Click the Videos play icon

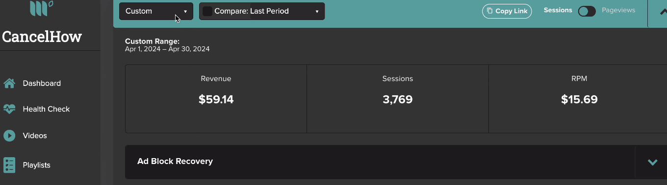9,136
